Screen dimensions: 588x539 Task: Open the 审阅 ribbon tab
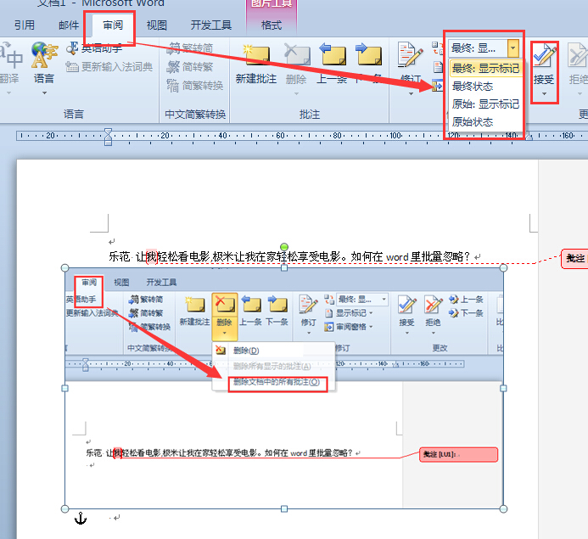[x=113, y=25]
